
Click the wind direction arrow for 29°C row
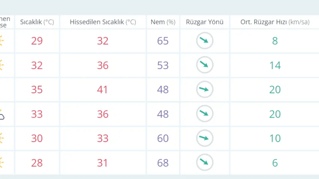point(205,40)
